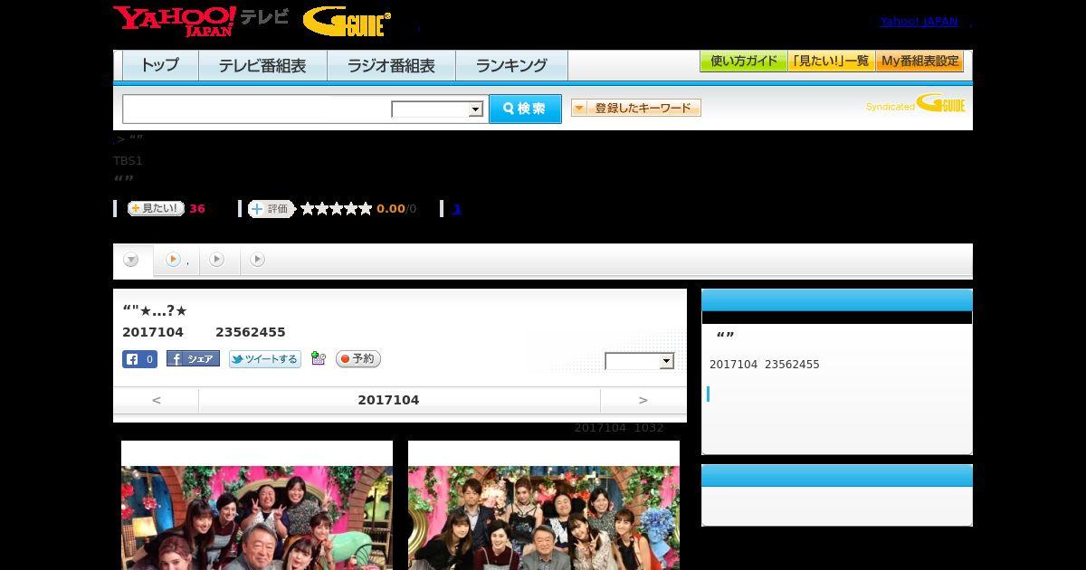
Task: Click the 評価 plus button
Action: pyautogui.click(x=271, y=209)
